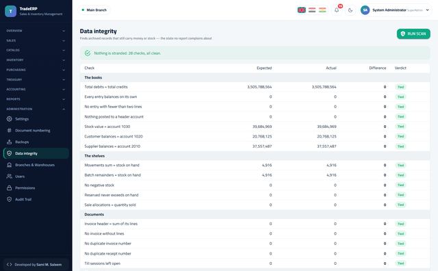Click the Permissions lock icon
Screen dimensions: 438x271
point(9,188)
